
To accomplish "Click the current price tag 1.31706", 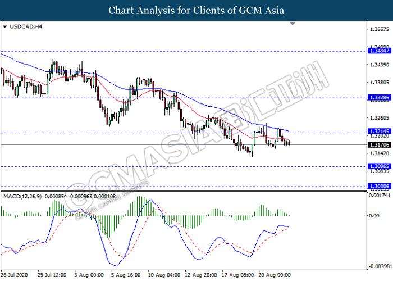I will tap(380, 145).
